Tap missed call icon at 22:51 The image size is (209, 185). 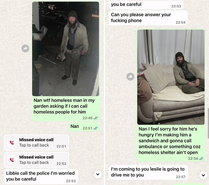(x=12, y=142)
